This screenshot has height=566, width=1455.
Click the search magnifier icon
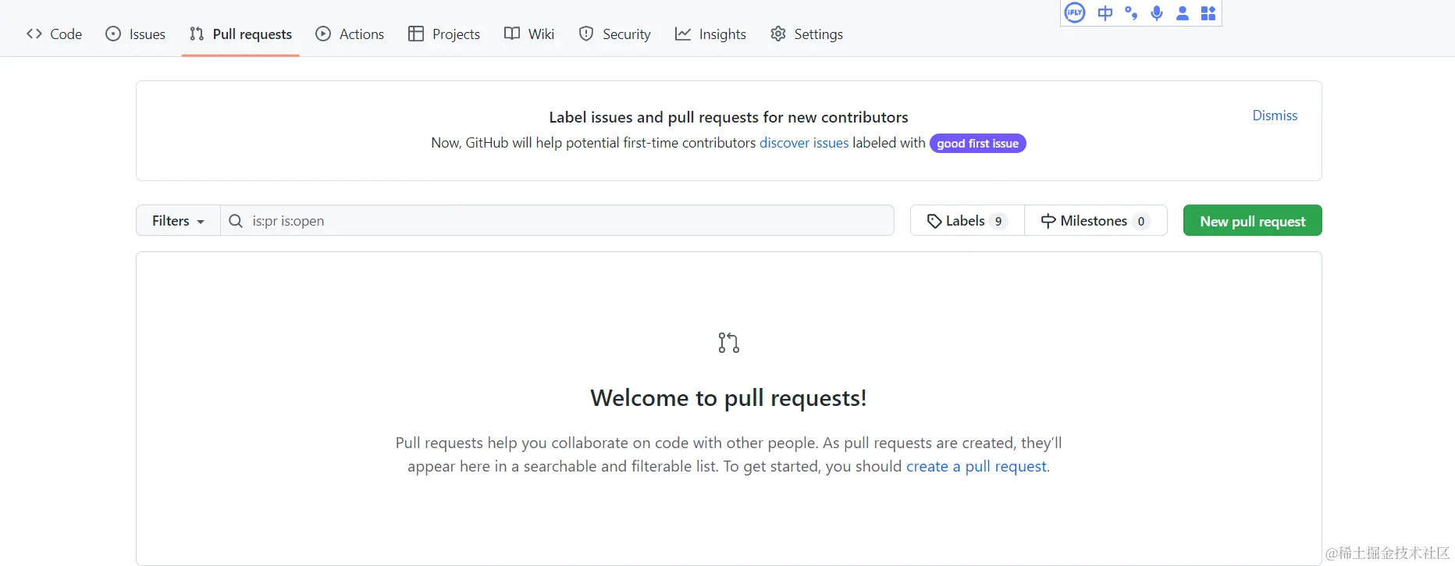tap(236, 221)
